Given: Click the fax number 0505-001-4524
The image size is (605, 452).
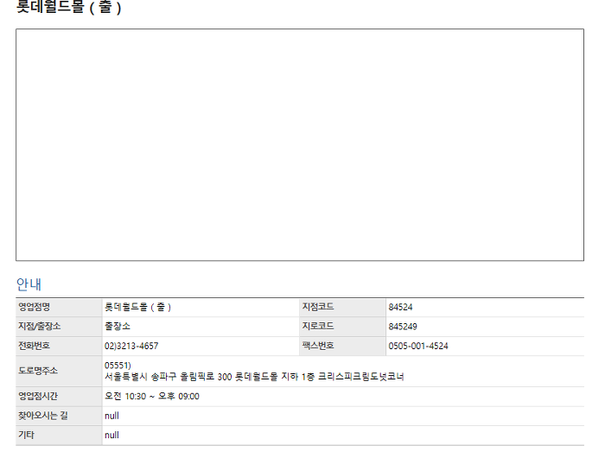Looking at the screenshot, I should pos(418,346).
